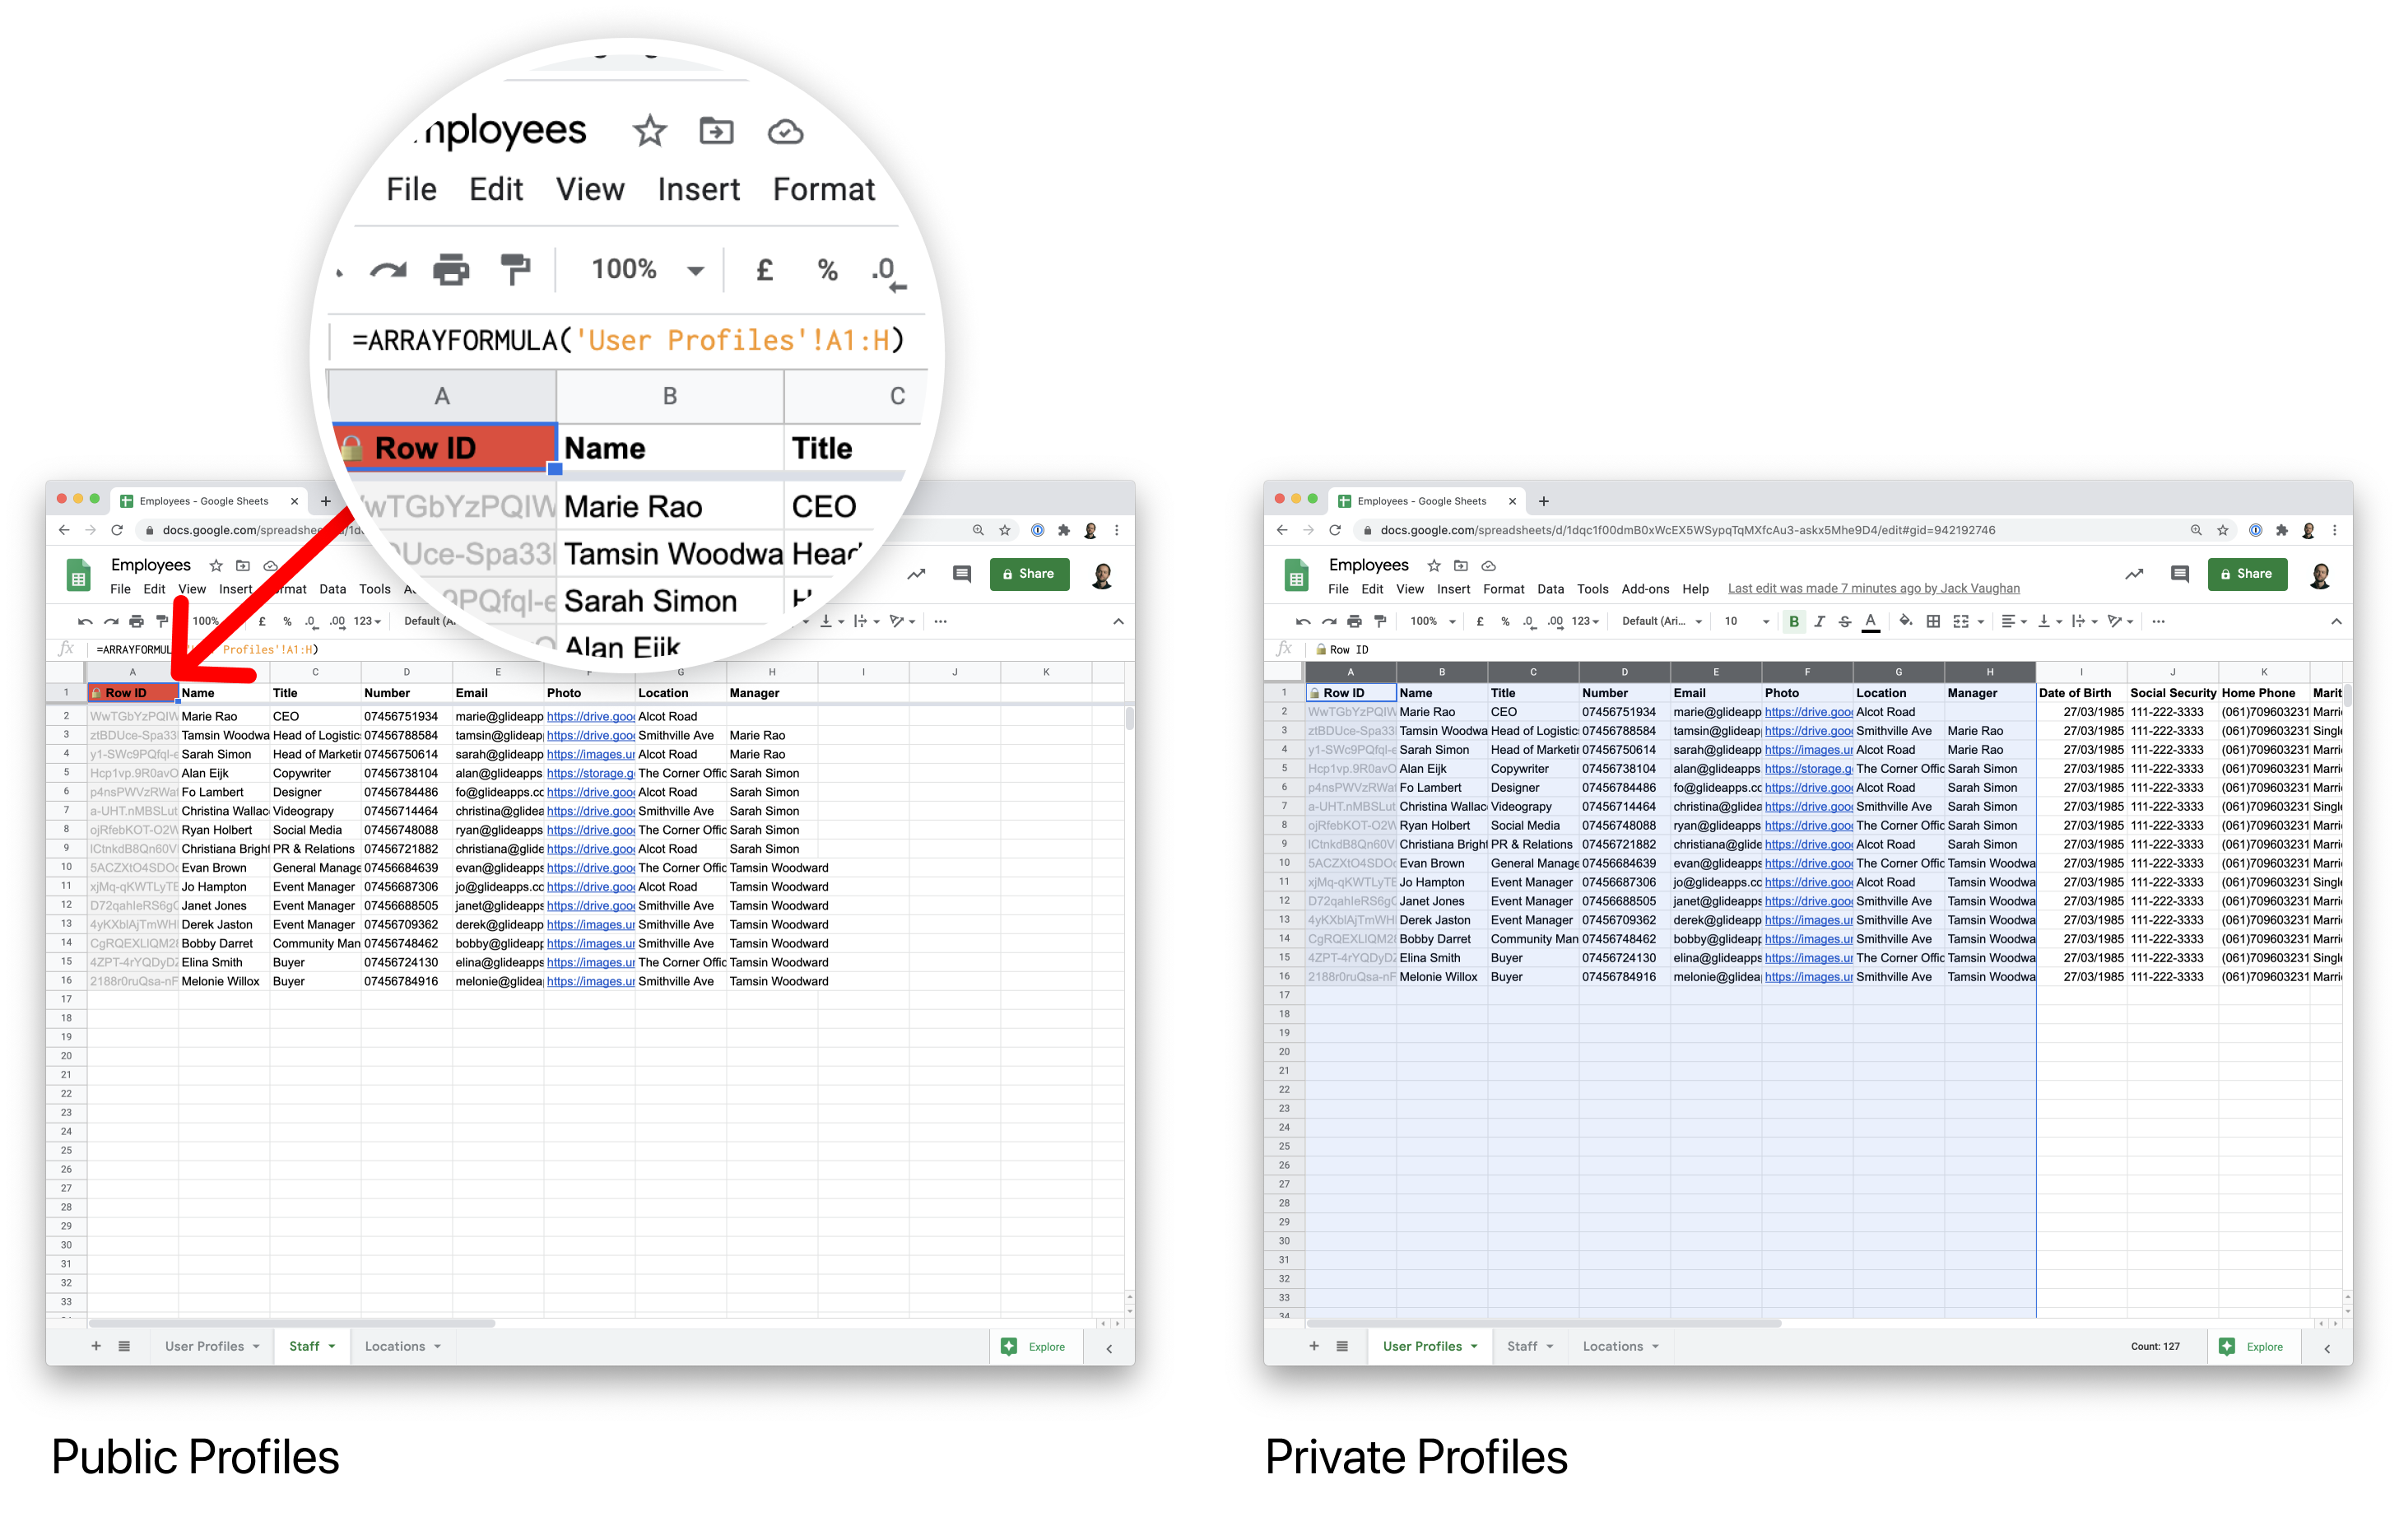The height and width of the screenshot is (1540, 2399).
Task: Toggle Strikethrough formatting
Action: pos(1845,621)
